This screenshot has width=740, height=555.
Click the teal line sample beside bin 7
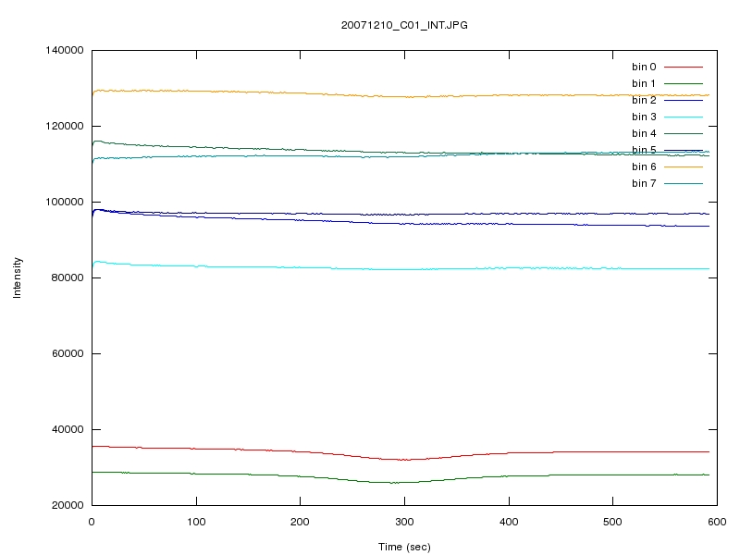point(684,183)
